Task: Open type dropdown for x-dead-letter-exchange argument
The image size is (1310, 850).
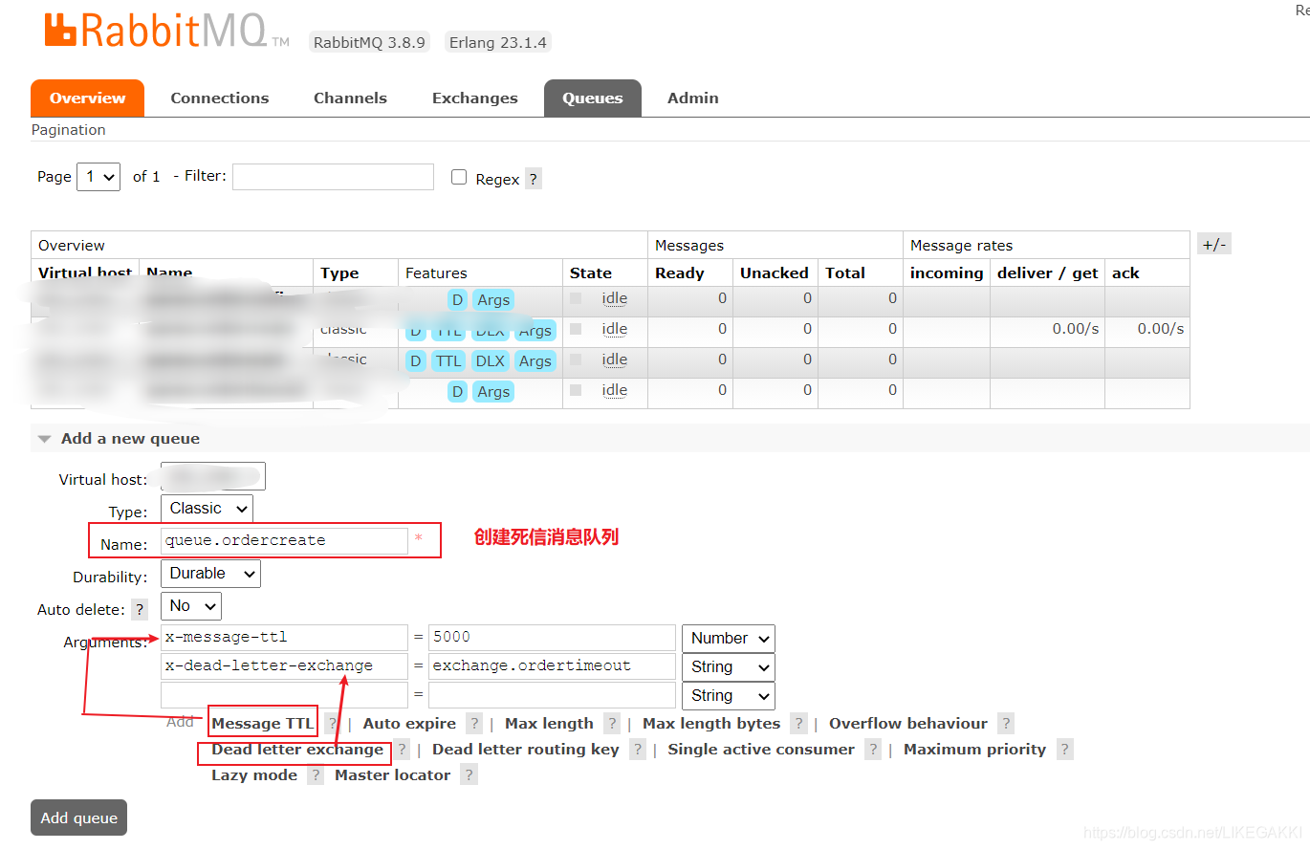Action: [728, 667]
